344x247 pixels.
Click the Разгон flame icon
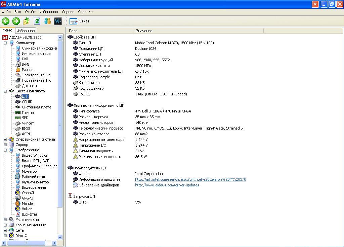18,70
